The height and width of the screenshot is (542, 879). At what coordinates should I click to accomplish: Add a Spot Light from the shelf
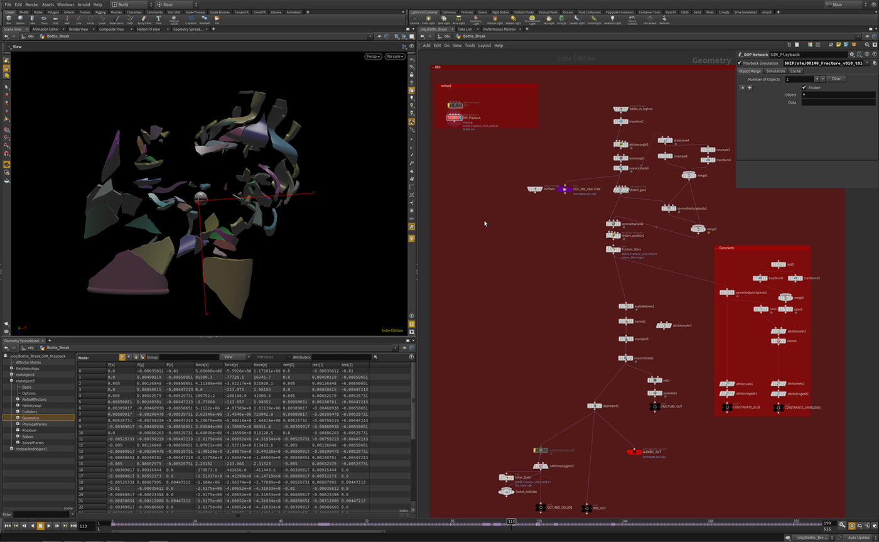click(x=444, y=19)
